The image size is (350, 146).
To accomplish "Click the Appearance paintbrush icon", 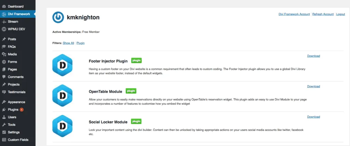I will (x=4, y=102).
